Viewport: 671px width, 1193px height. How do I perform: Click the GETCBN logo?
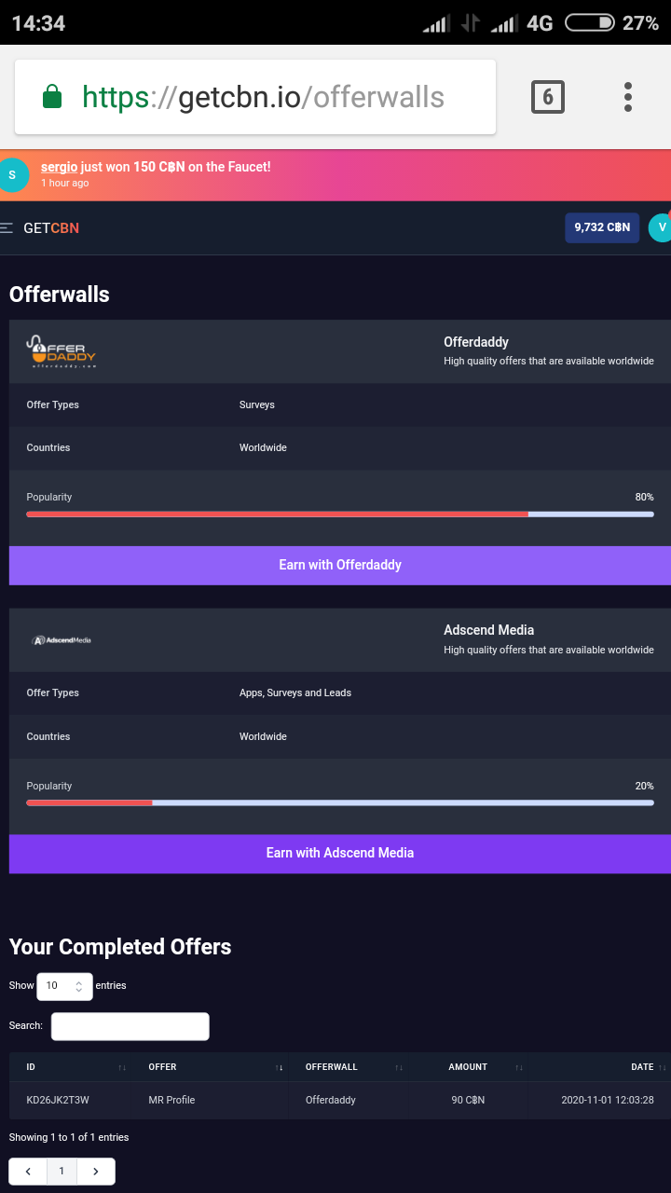click(x=51, y=227)
